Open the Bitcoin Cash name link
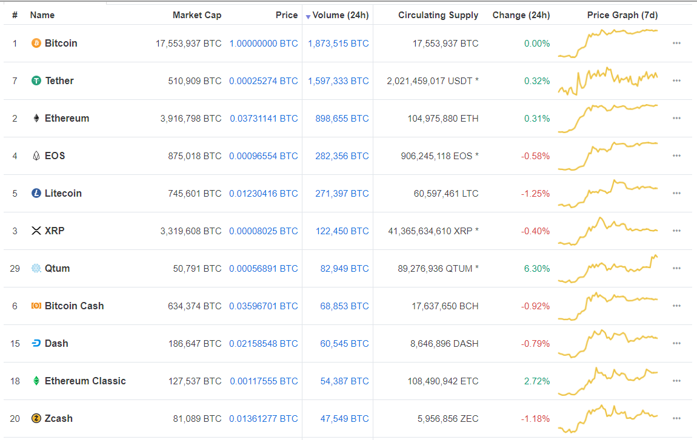The width and height of the screenshot is (697, 440). (x=74, y=306)
